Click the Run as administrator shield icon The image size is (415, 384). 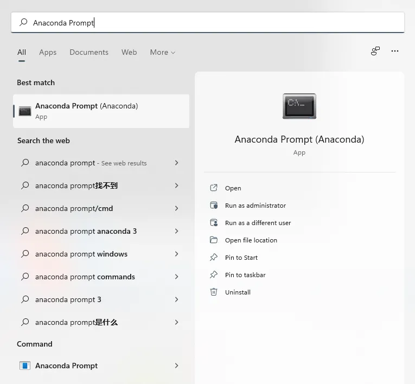(214, 206)
